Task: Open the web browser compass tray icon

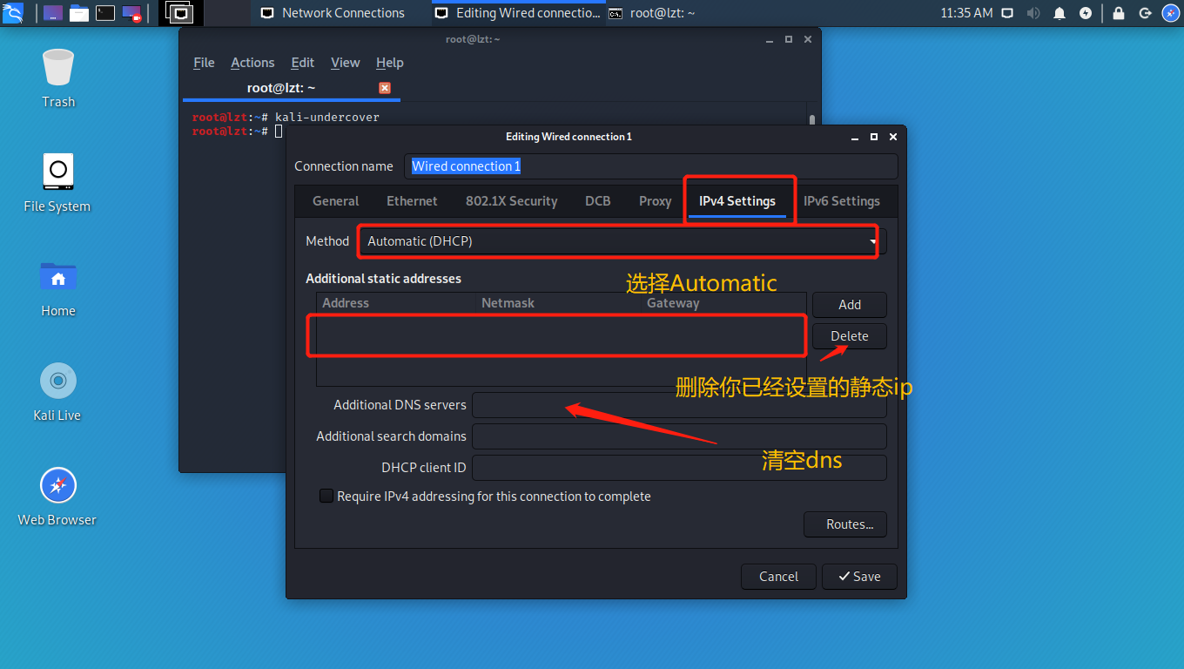Action: point(1171,13)
